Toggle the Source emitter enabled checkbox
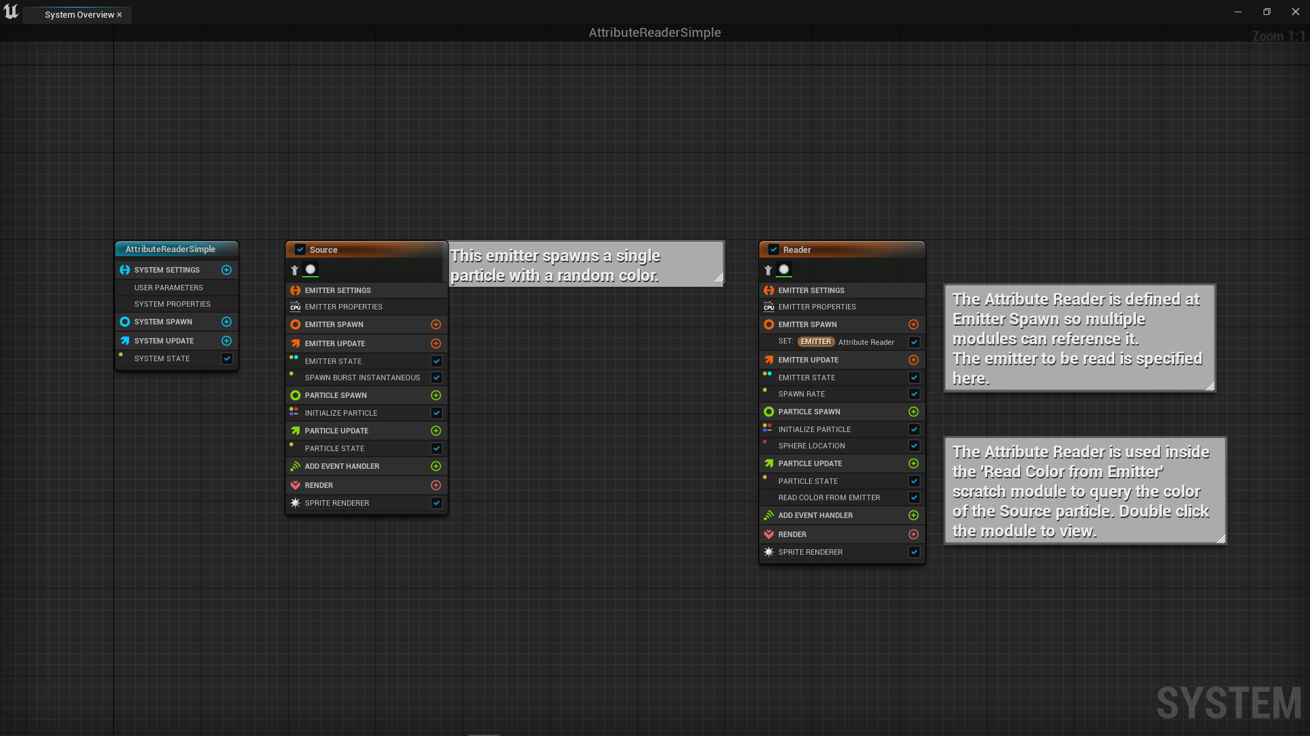This screenshot has width=1310, height=736. click(300, 249)
